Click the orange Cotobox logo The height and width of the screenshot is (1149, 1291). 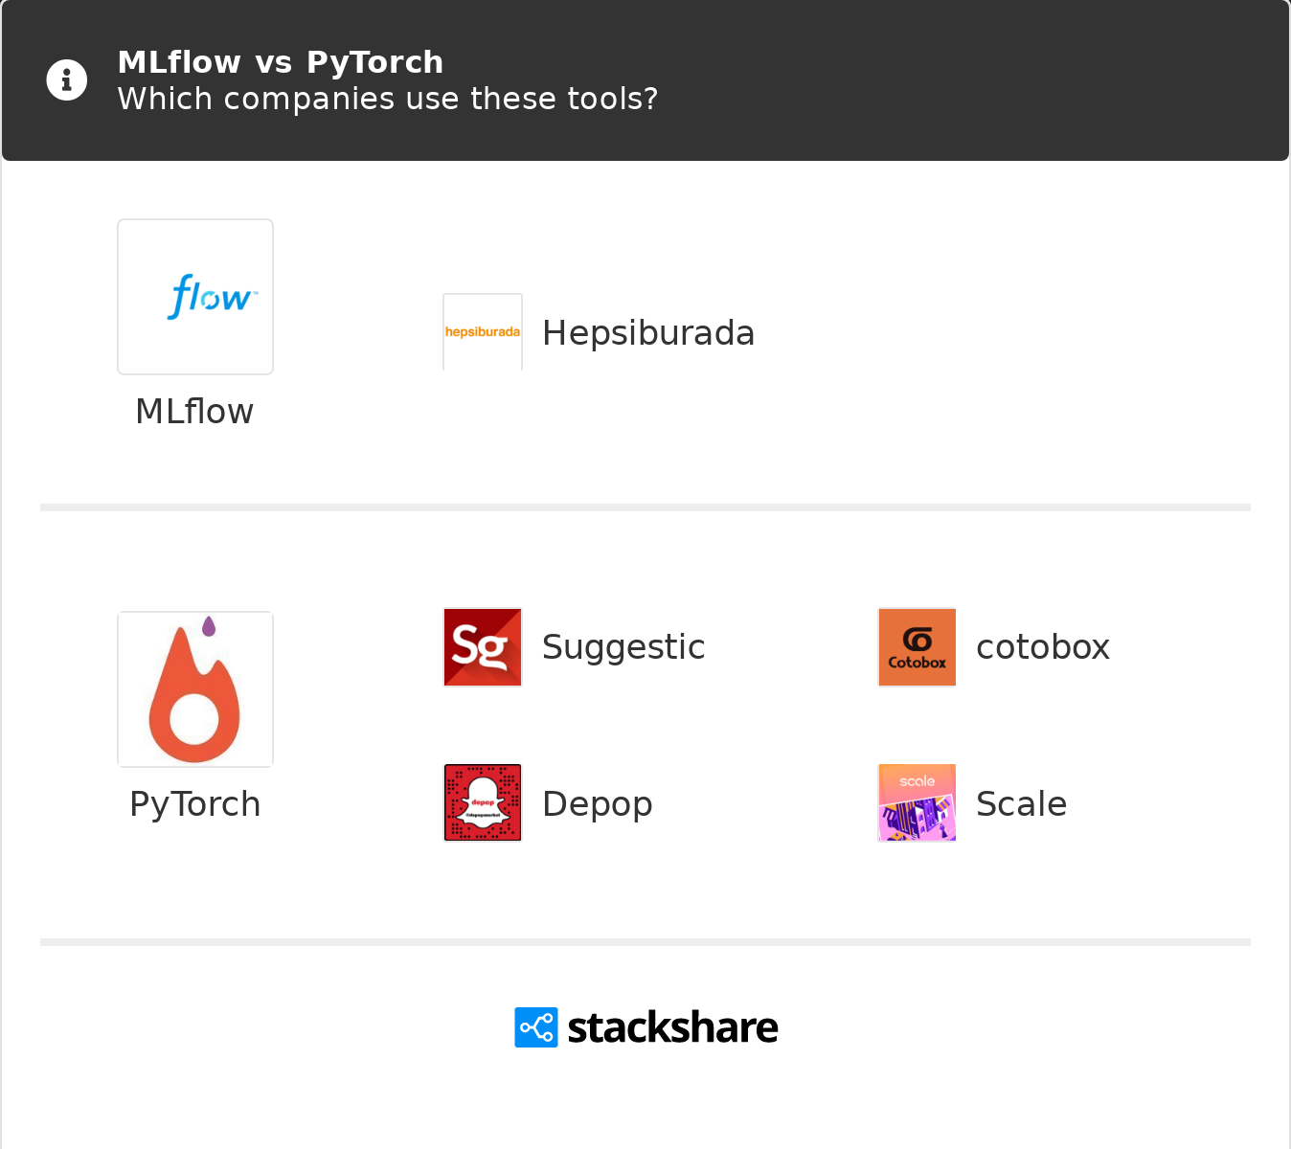click(917, 647)
